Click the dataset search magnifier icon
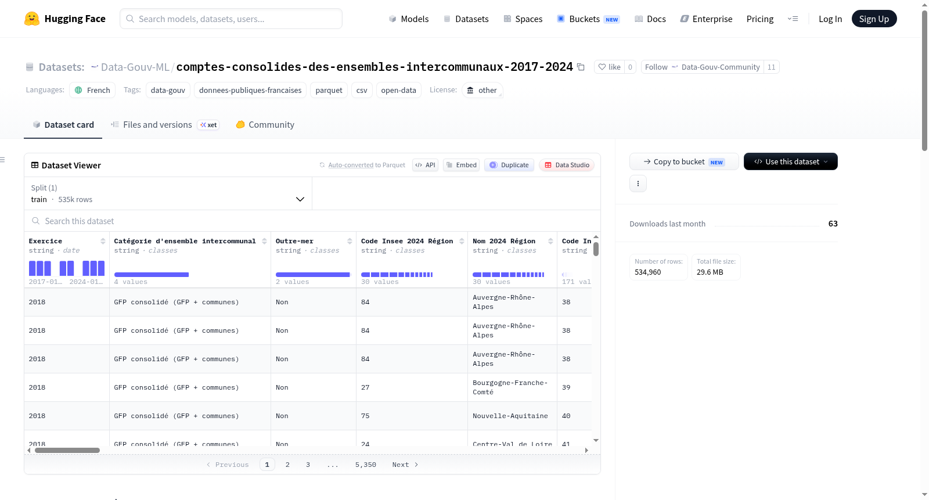The height and width of the screenshot is (500, 929). 36,221
